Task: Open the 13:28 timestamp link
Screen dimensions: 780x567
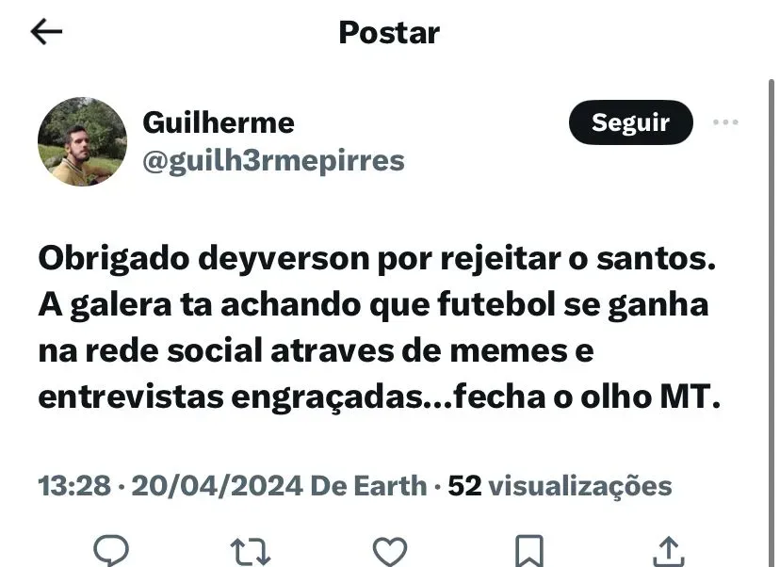Action: tap(74, 485)
